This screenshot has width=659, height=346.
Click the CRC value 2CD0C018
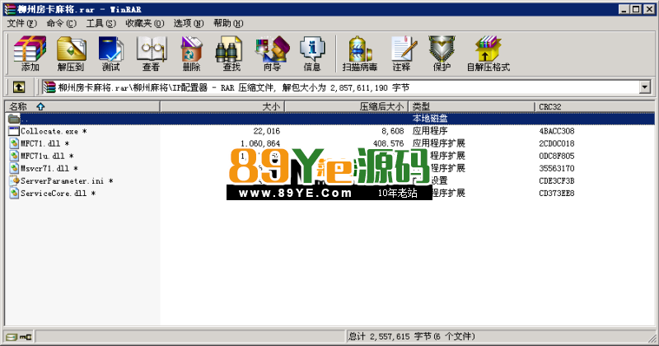(x=557, y=143)
